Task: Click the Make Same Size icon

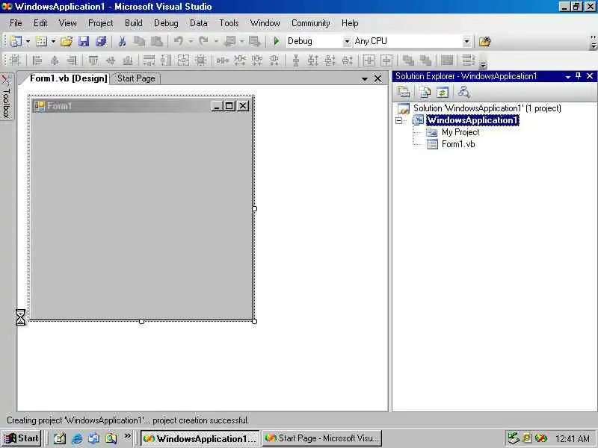Action: point(183,60)
